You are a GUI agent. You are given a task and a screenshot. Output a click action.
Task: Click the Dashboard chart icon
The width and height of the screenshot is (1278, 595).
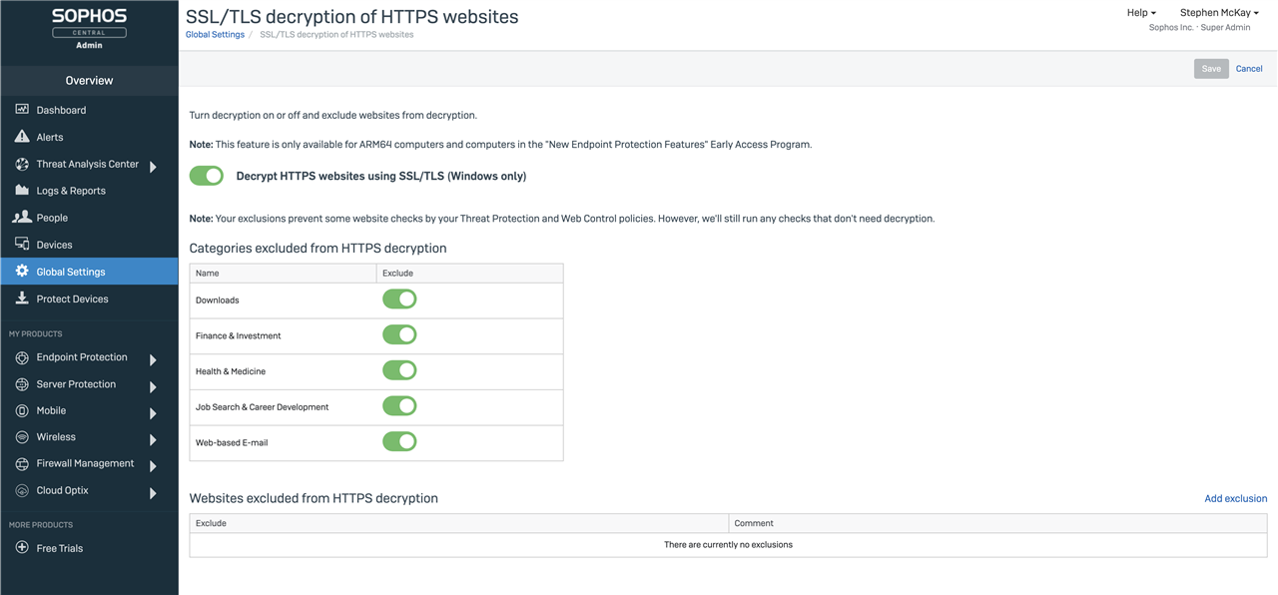[22, 109]
